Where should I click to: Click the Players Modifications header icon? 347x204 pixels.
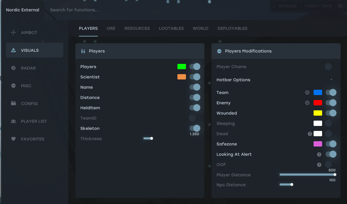pyautogui.click(x=219, y=51)
